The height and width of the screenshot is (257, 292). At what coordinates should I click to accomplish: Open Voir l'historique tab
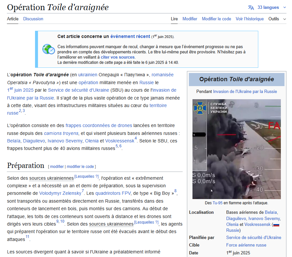pos(249,19)
